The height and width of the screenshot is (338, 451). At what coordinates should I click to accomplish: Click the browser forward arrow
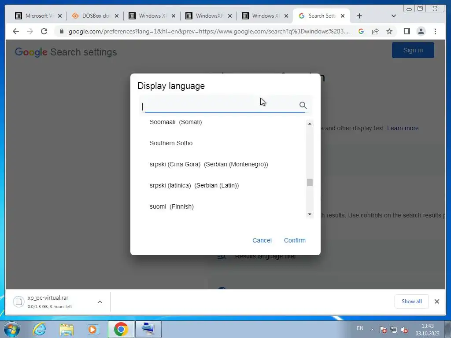tap(30, 31)
